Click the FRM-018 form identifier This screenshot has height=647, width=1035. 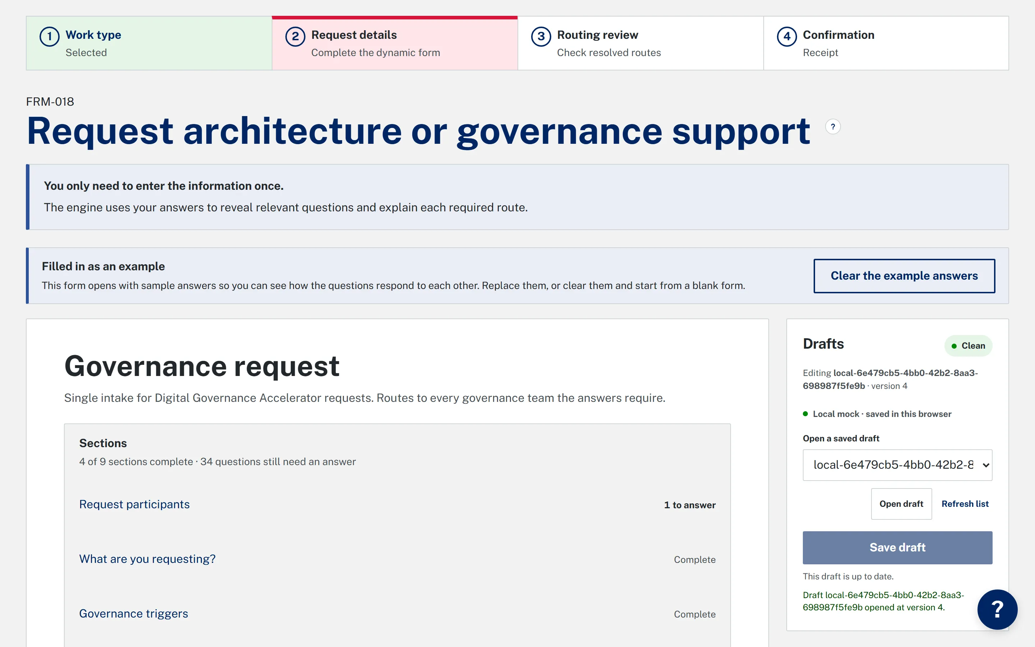[x=50, y=101]
